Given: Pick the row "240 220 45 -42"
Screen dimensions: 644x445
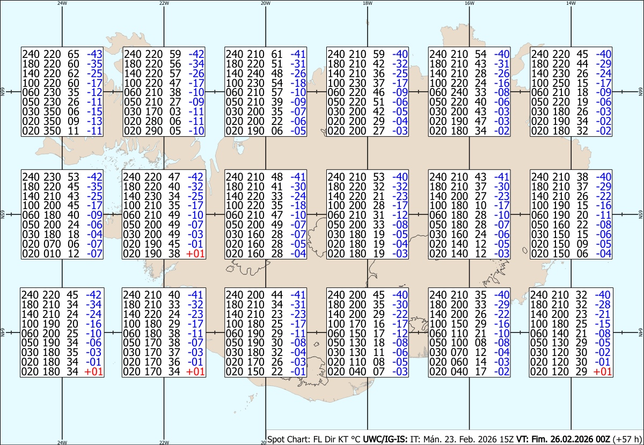Looking at the screenshot, I should coord(62,294).
